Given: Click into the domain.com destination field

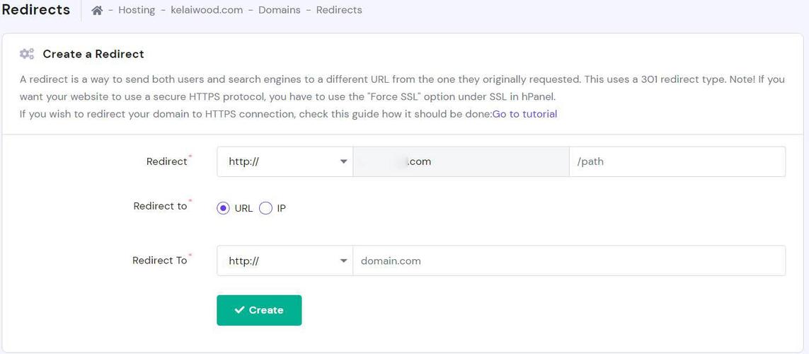Looking at the screenshot, I should (568, 261).
